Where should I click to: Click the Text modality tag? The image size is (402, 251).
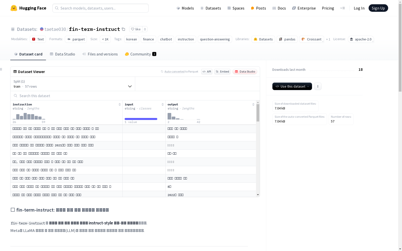[x=38, y=39]
